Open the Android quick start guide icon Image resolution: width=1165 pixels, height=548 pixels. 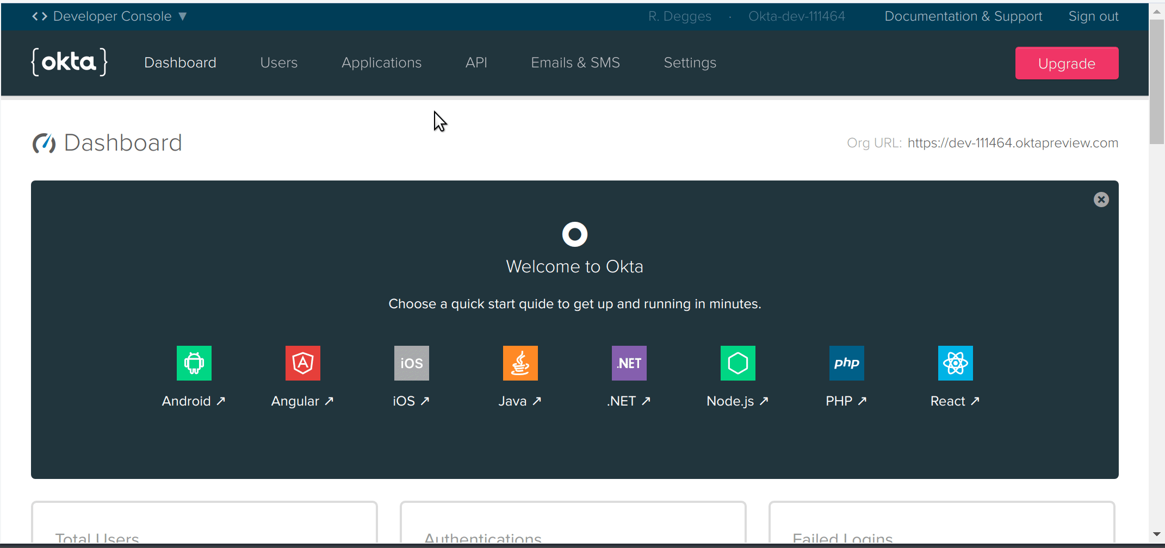(194, 363)
